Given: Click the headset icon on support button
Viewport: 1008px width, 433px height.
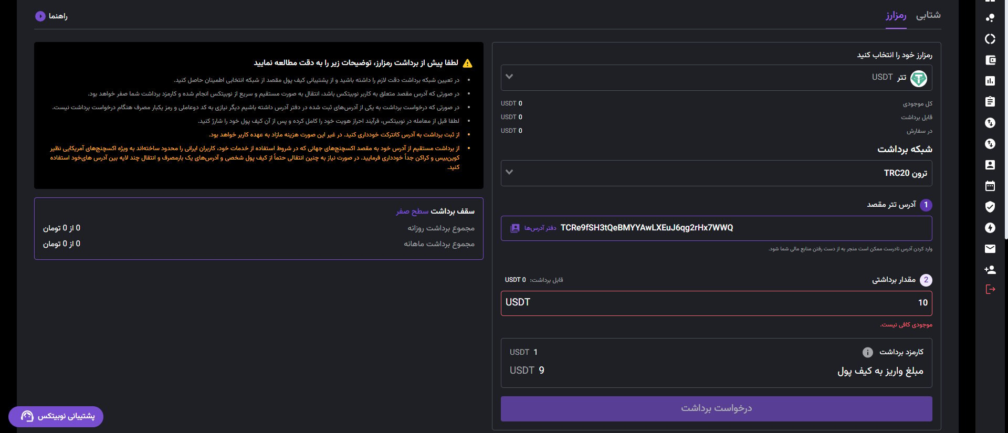Looking at the screenshot, I should (27, 416).
